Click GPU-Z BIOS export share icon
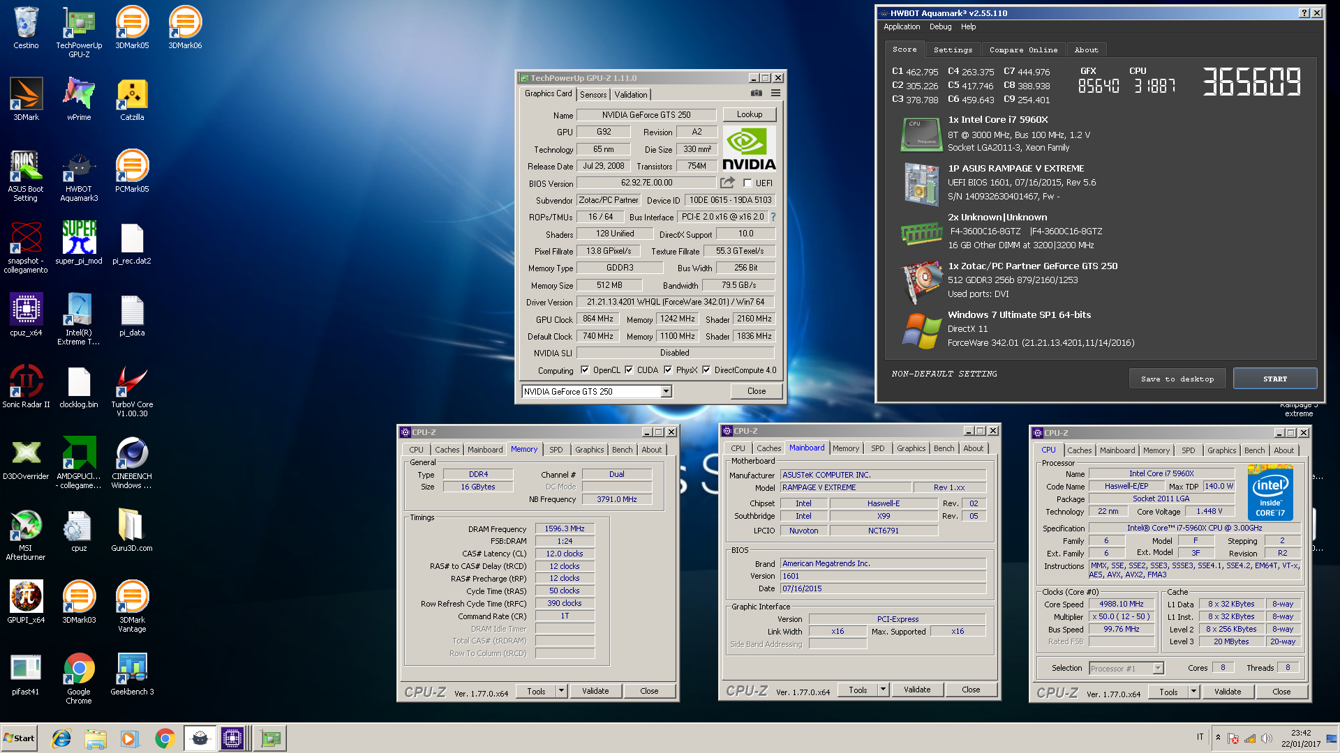The image size is (1340, 753). [x=728, y=183]
